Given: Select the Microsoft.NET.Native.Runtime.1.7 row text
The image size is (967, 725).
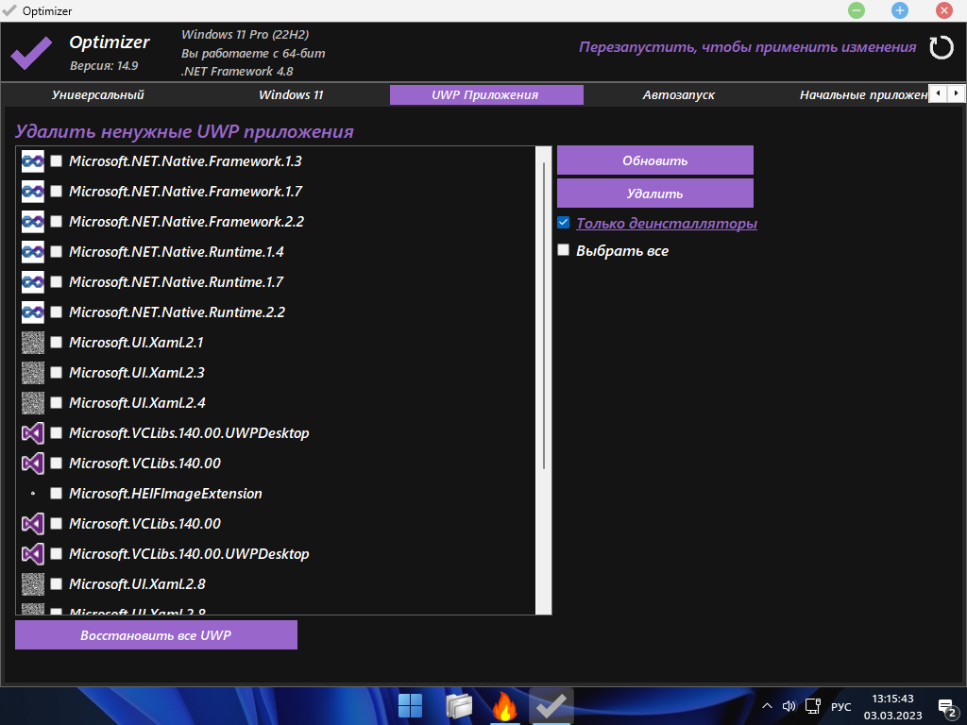Looking at the screenshot, I should (x=177, y=282).
